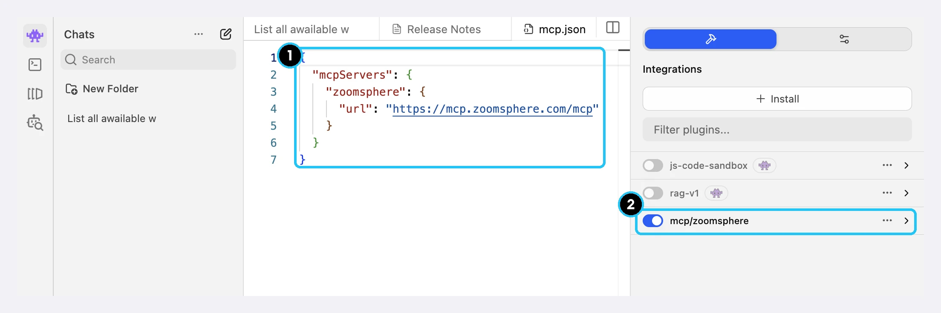This screenshot has height=313, width=941.
Task: Open the Developer terminal sidebar icon
Action: (35, 65)
